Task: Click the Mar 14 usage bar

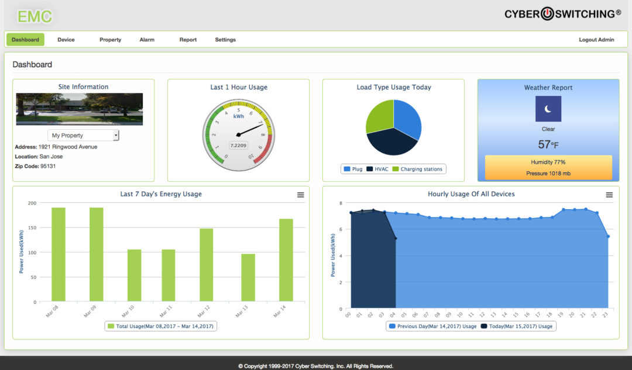Action: pyautogui.click(x=286, y=260)
